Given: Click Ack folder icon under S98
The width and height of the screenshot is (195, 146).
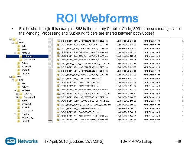Looking at the screenshot, I should tap(18, 84).
